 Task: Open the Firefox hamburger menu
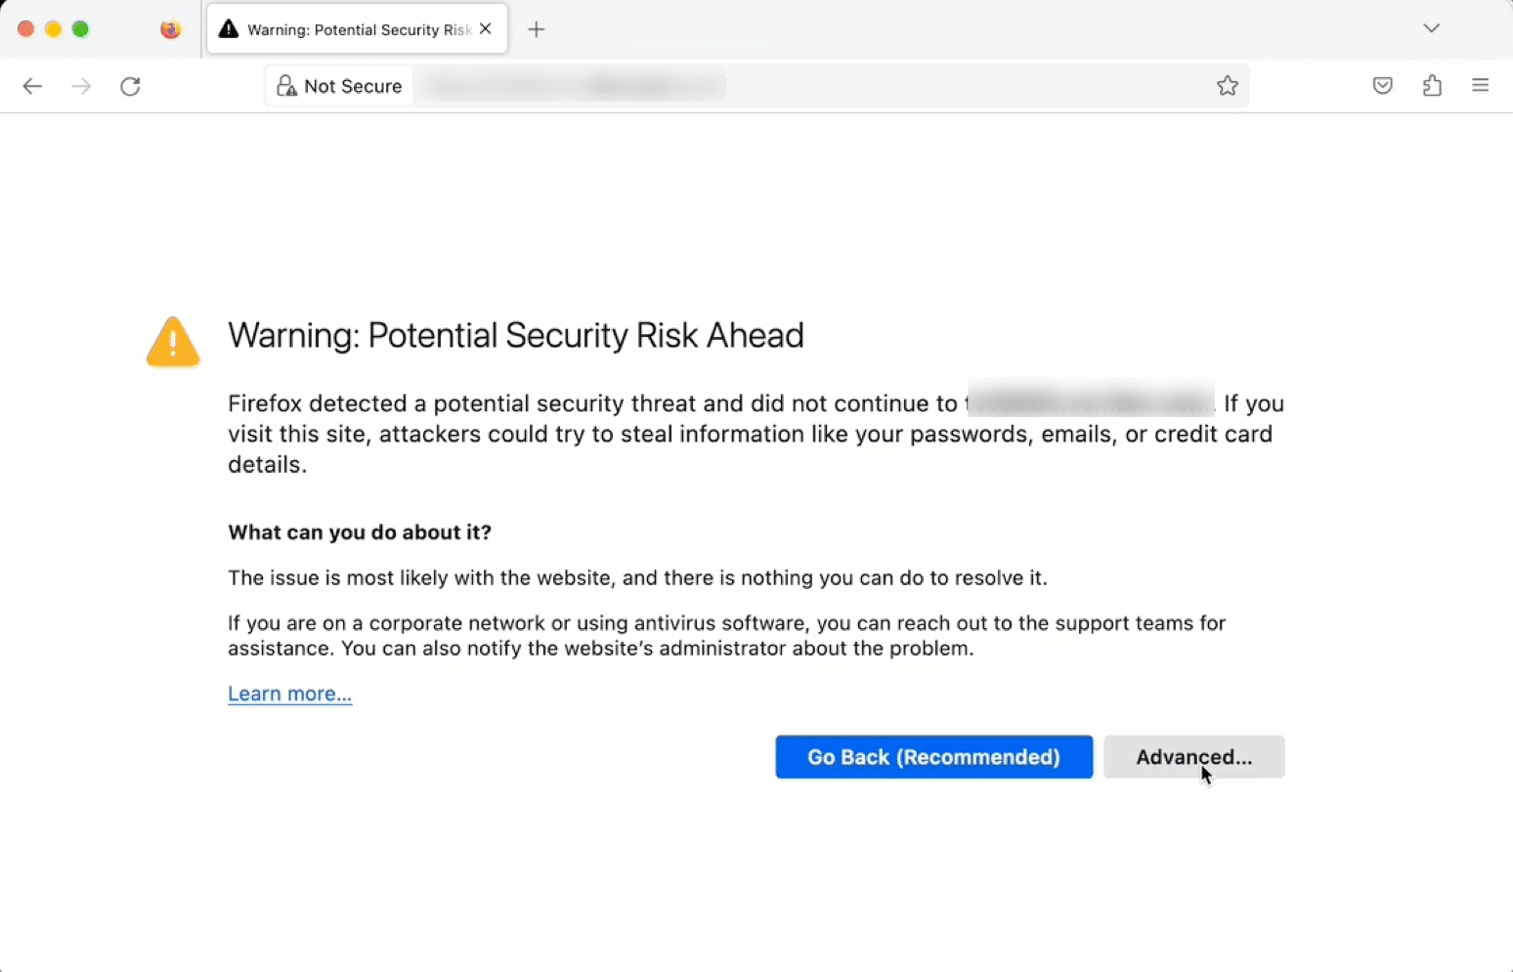[1480, 86]
